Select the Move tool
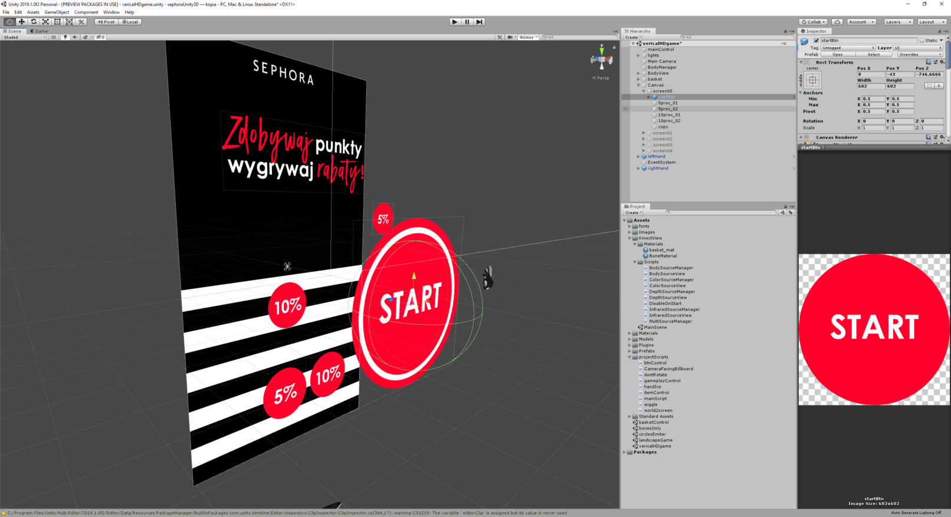Image resolution: width=951 pixels, height=517 pixels. pyautogui.click(x=22, y=22)
